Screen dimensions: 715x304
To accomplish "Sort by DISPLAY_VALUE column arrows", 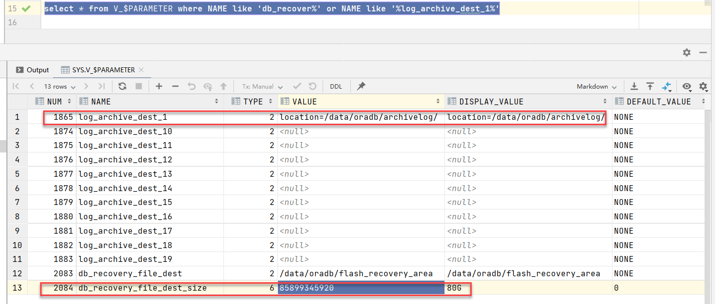I will [x=605, y=101].
